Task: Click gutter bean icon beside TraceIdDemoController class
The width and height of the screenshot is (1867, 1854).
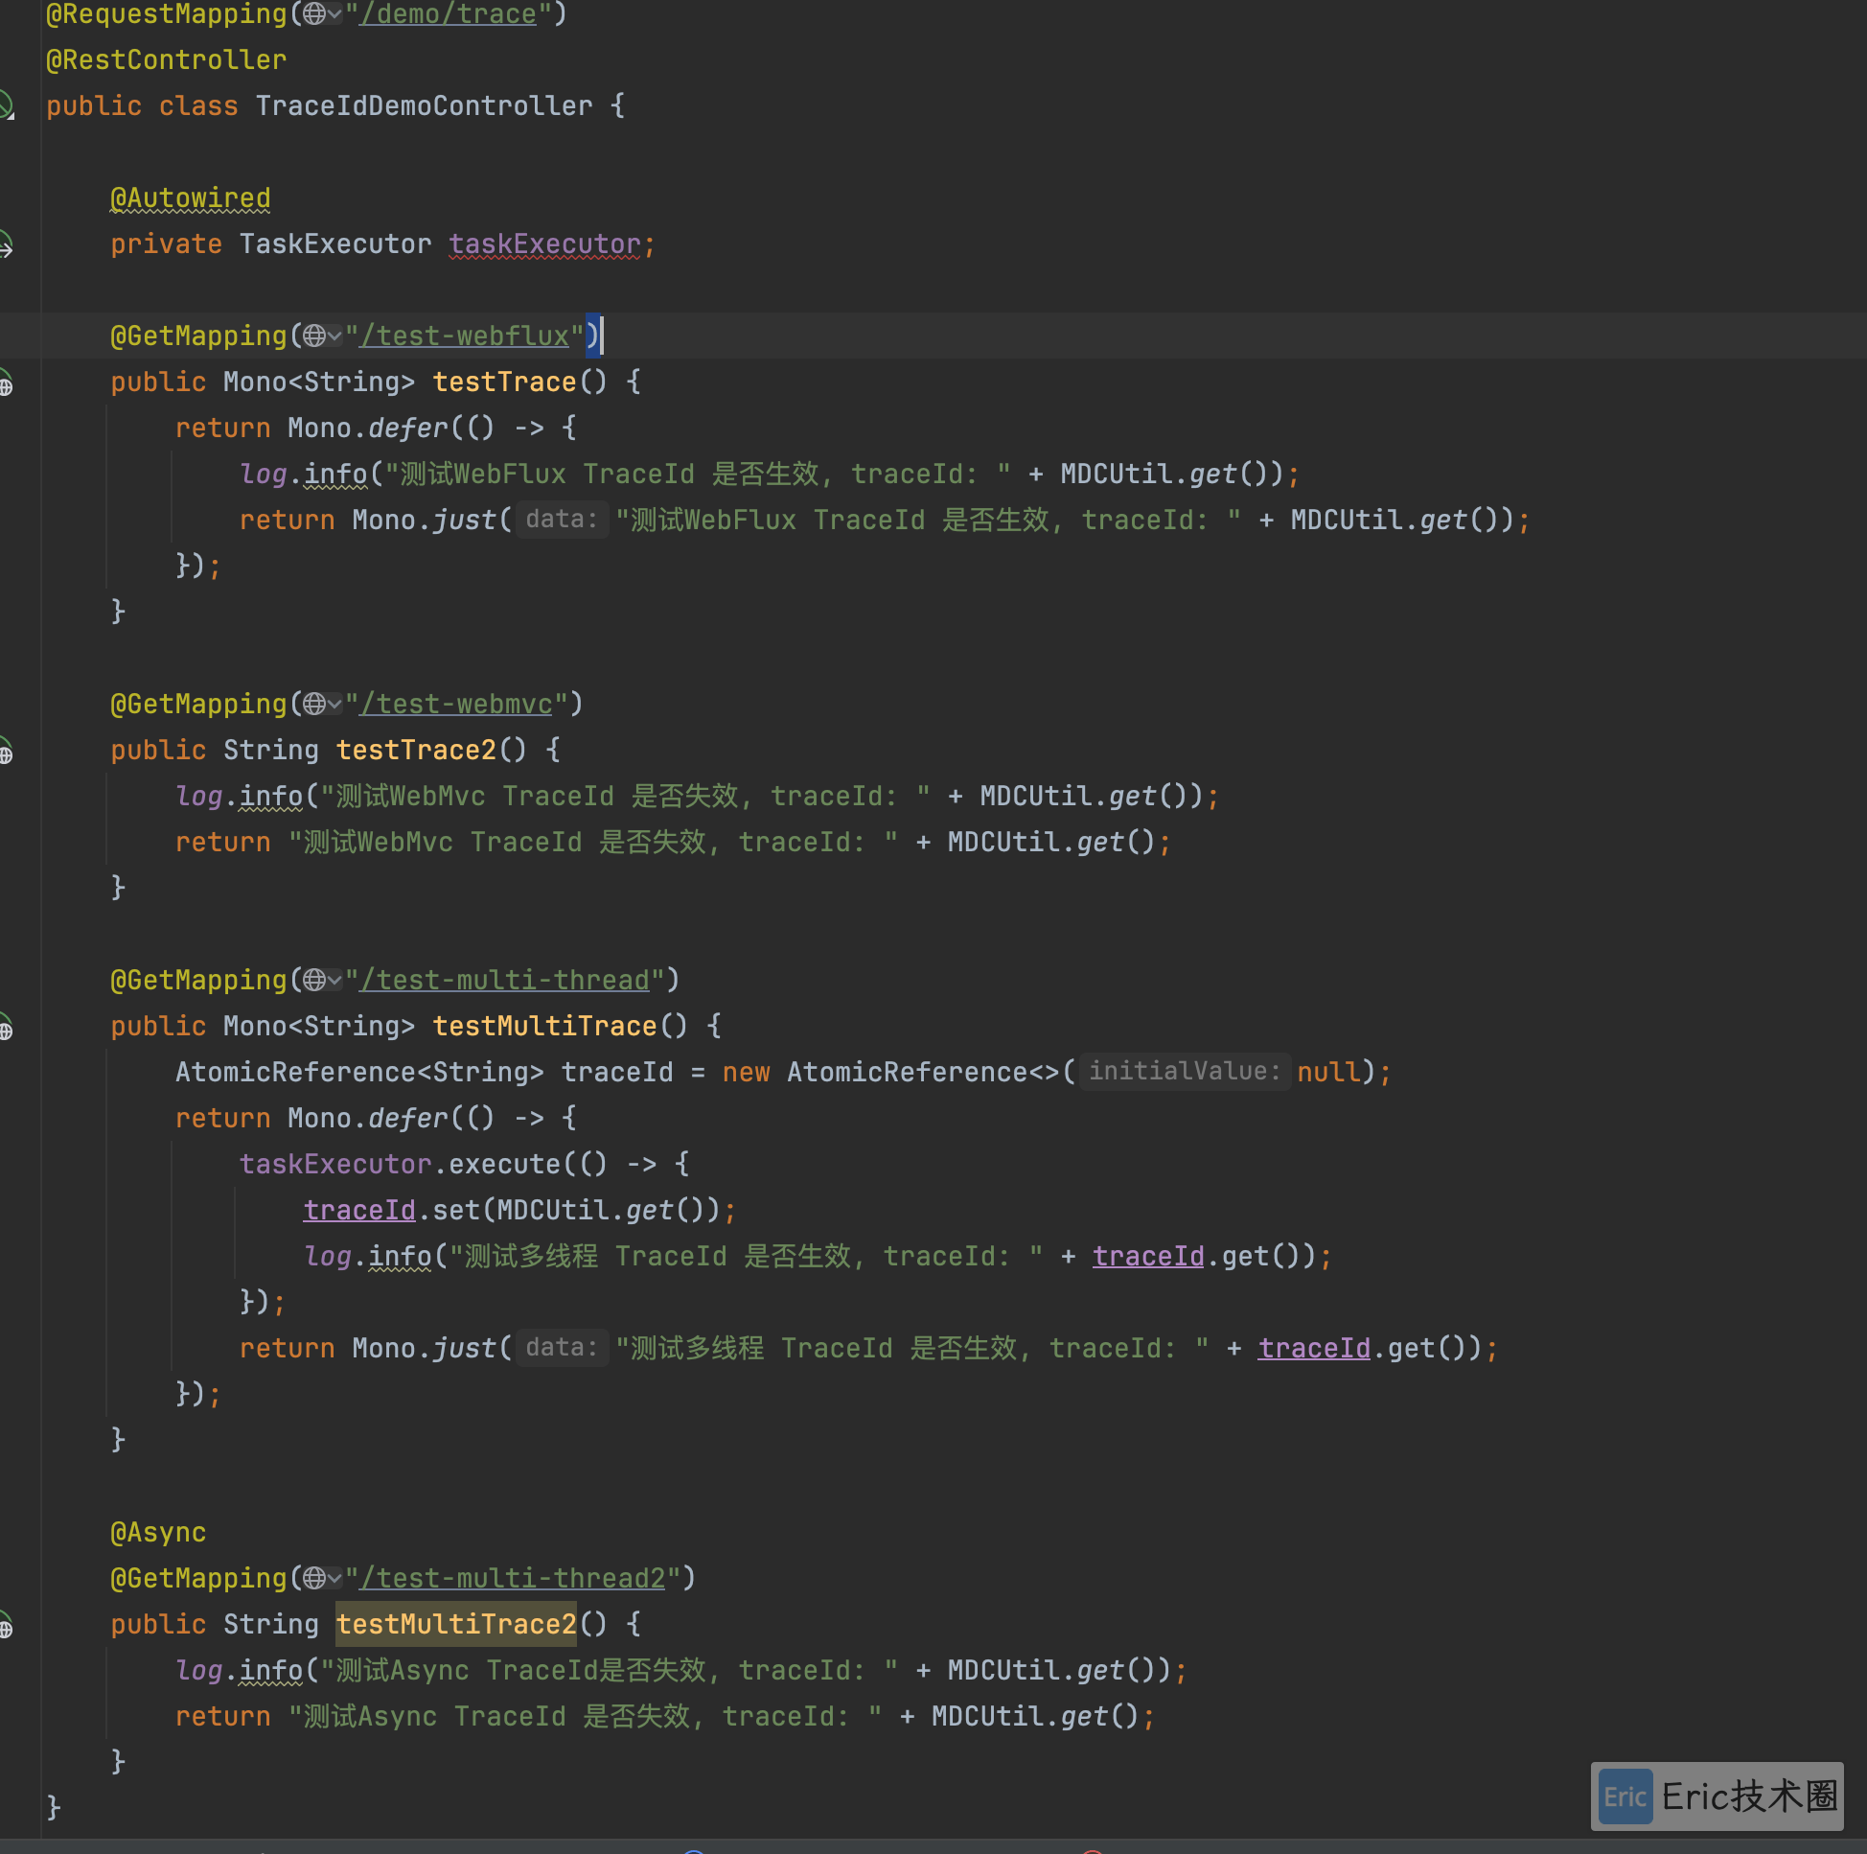Action: point(6,104)
